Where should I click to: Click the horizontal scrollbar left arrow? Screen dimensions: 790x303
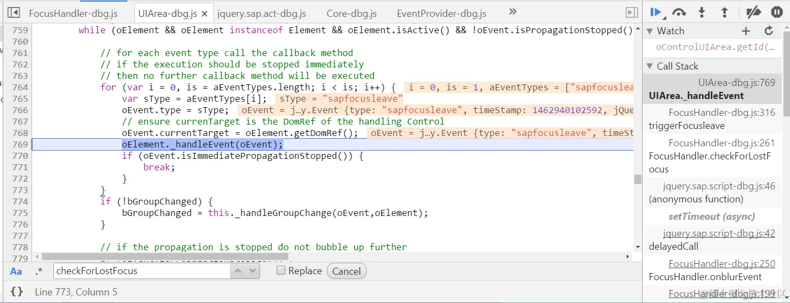click(37, 256)
